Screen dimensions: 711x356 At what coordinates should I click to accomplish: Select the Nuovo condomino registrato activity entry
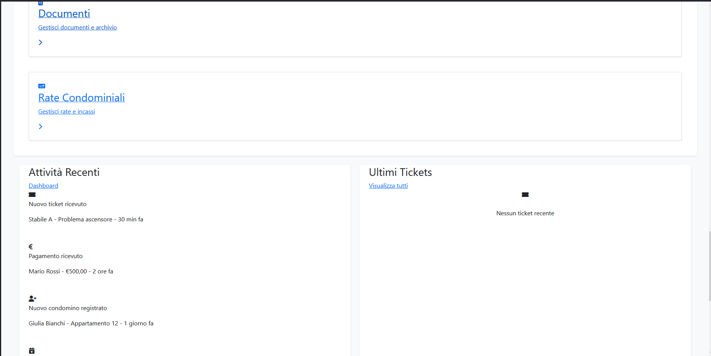tap(68, 308)
